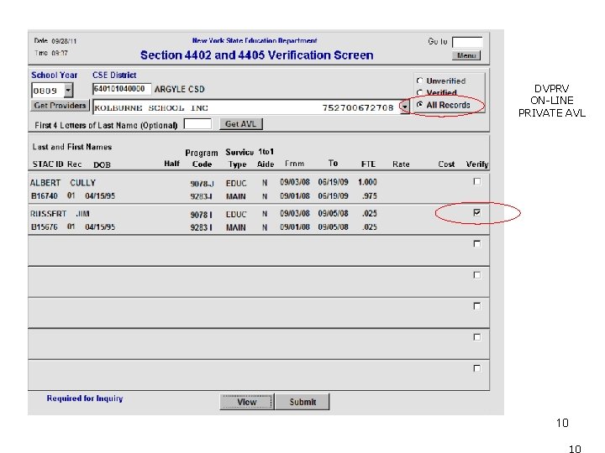Check Verify box for ALBERT CULLY

click(477, 181)
